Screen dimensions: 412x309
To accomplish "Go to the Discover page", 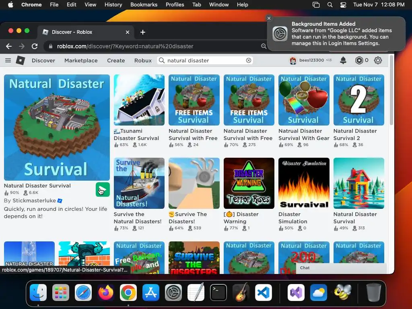I will tap(43, 60).
